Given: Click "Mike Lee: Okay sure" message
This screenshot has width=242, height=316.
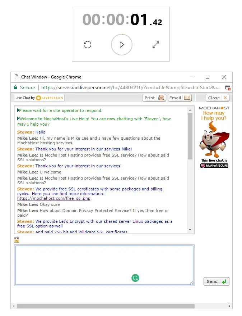Looking at the screenshot, I should [x=38, y=204].
